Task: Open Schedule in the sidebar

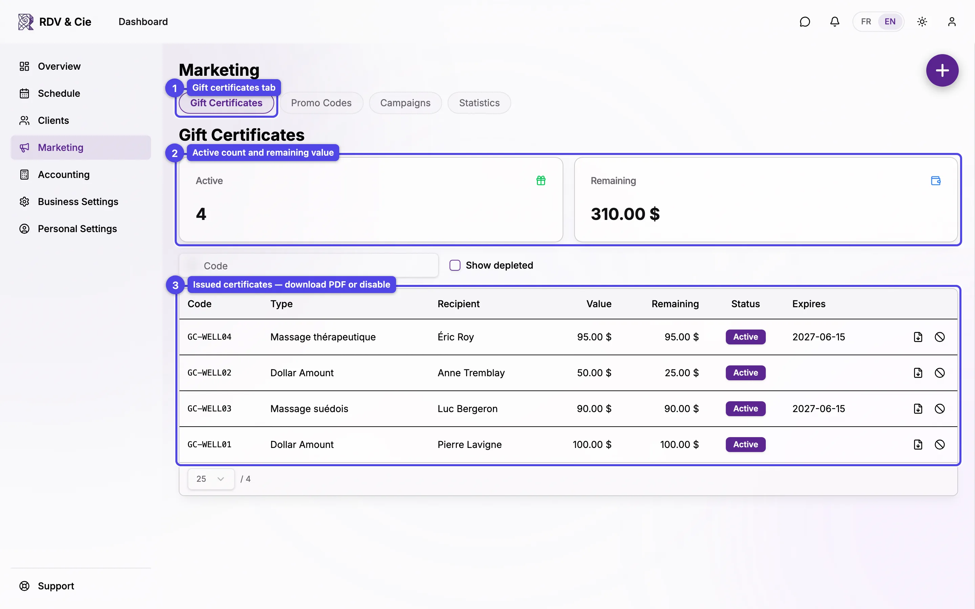Action: [81, 93]
